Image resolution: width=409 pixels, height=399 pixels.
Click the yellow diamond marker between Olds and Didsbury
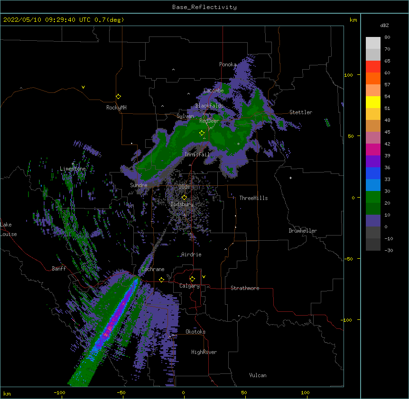coord(184,198)
